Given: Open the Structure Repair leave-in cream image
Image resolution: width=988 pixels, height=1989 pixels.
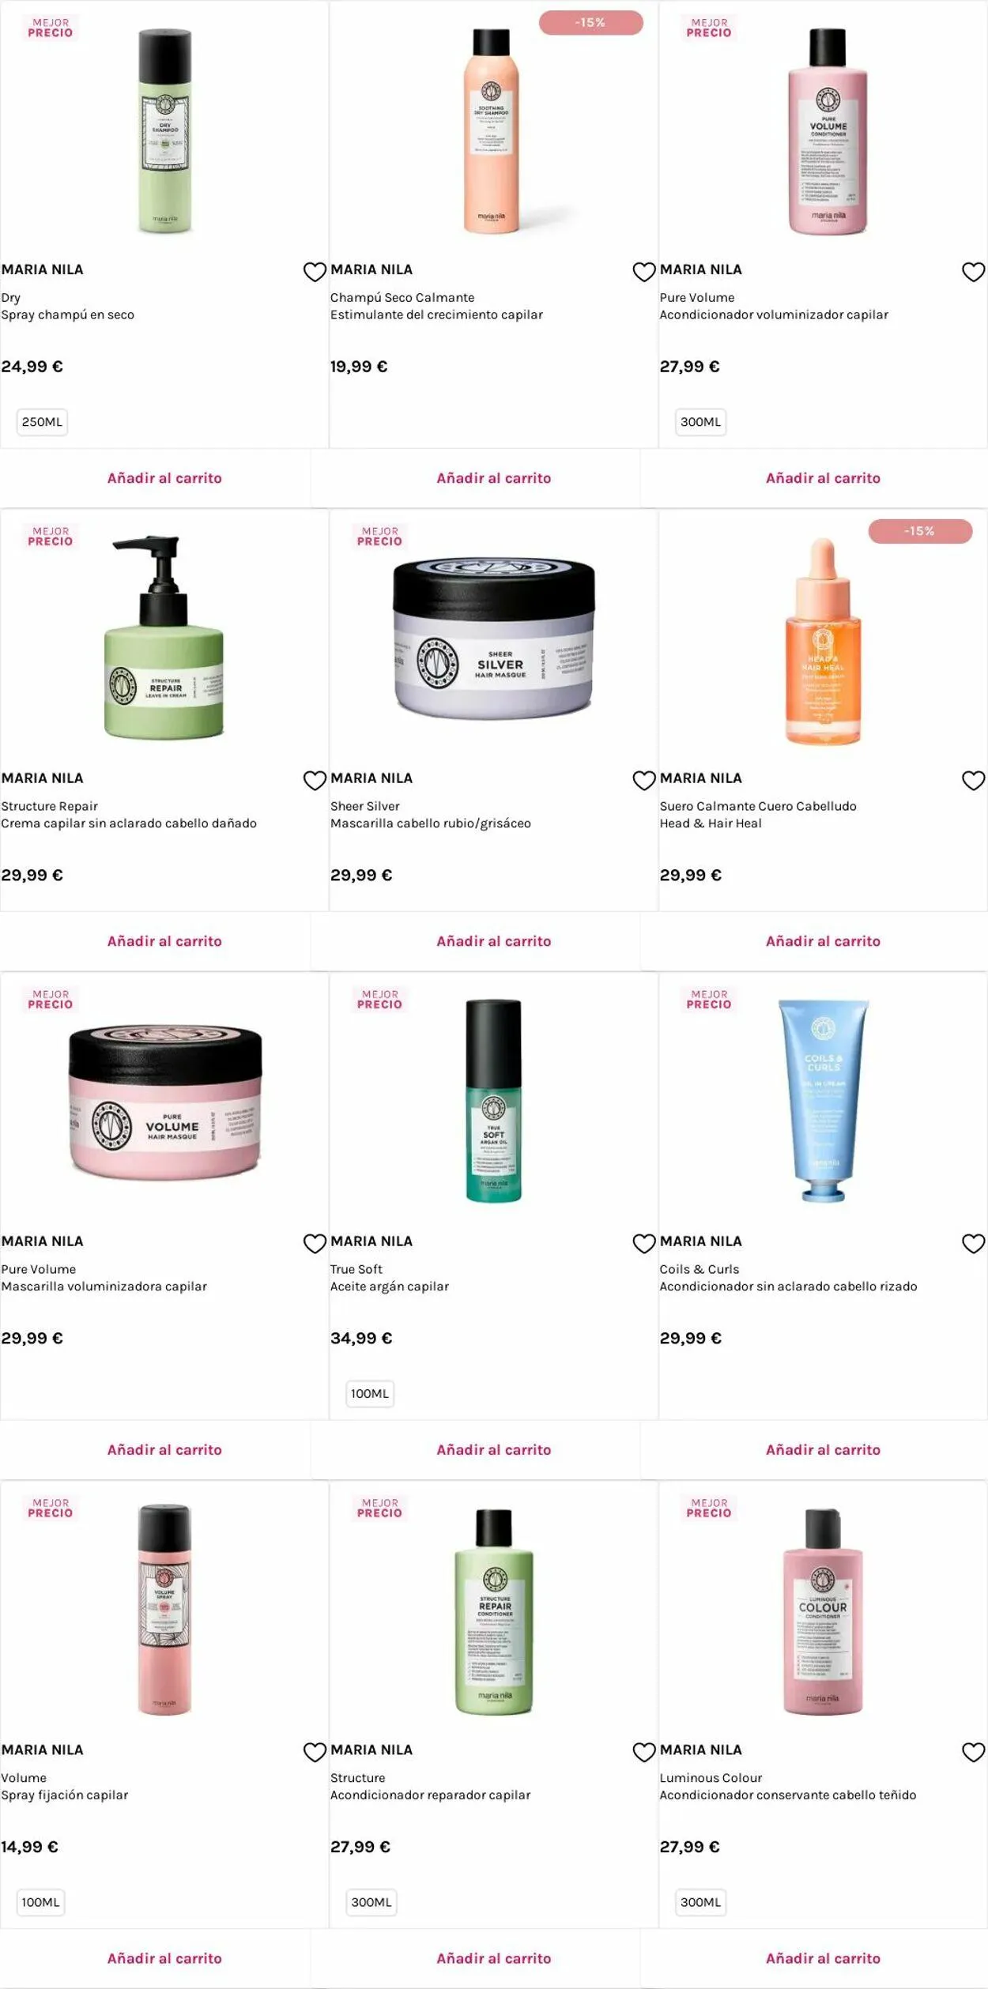Looking at the screenshot, I should 164,638.
